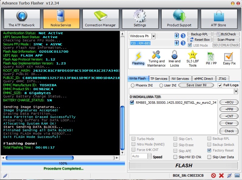Open spinner next to blank platform field
This screenshot has width=242, height=180.
click(x=176, y=36)
